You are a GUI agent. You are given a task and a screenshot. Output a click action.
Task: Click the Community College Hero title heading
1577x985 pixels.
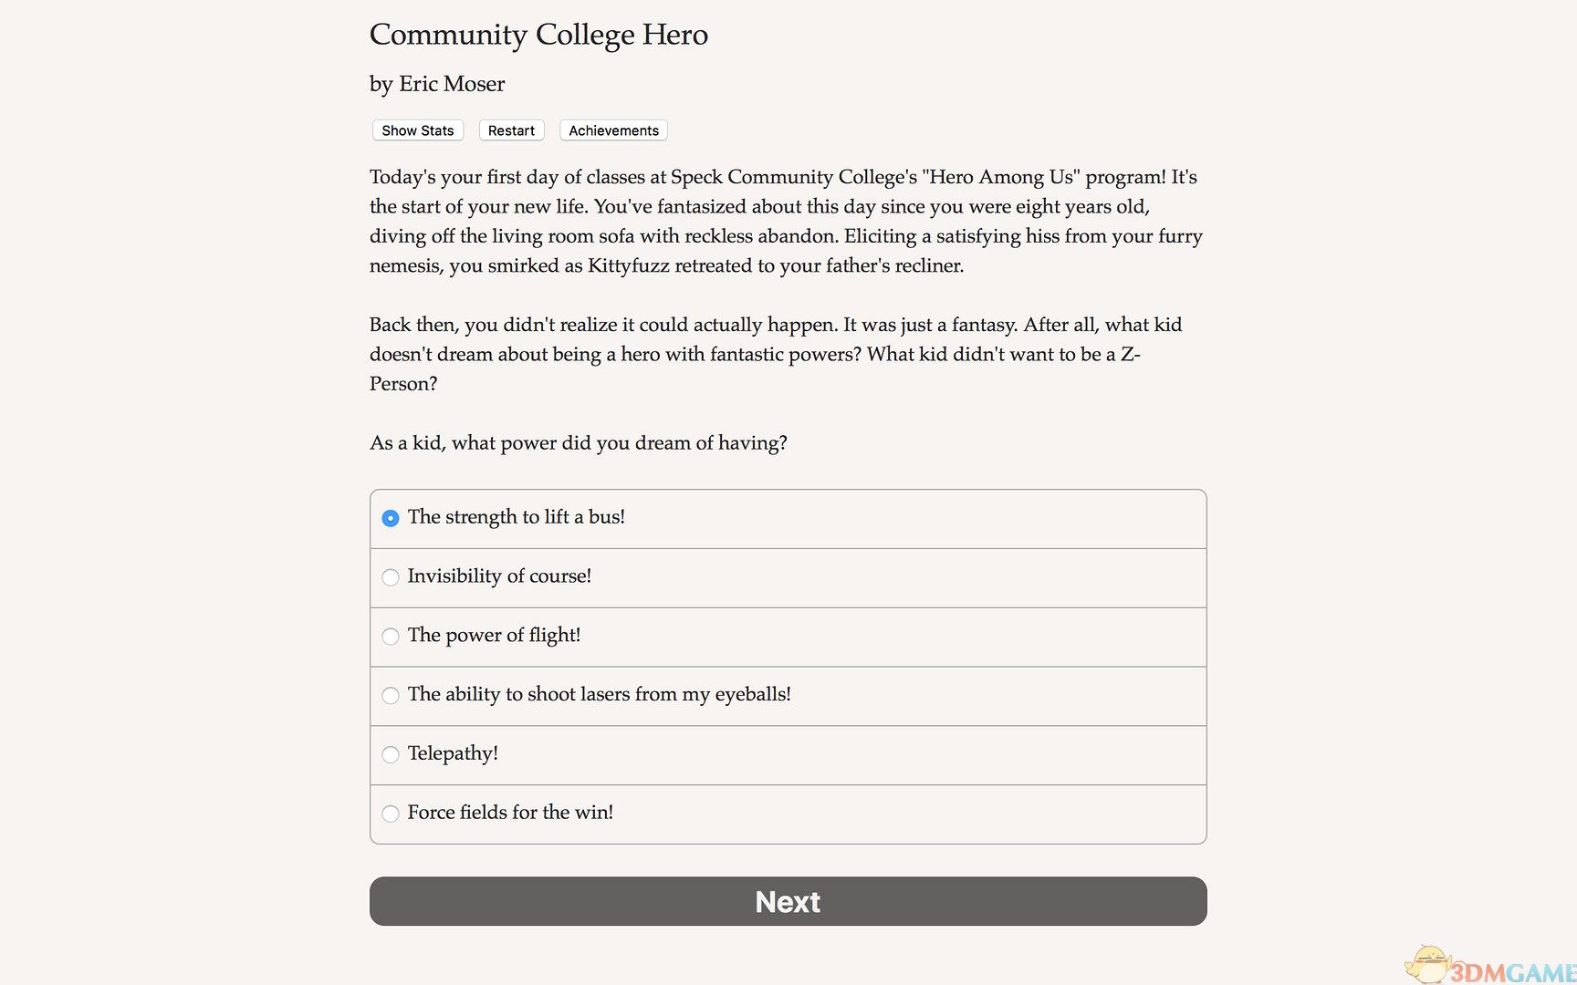click(538, 35)
